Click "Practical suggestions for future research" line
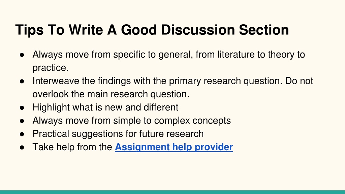The width and height of the screenshot is (345, 194). [118, 134]
